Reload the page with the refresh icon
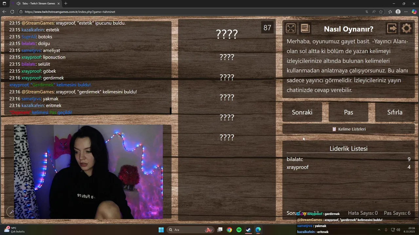The height and width of the screenshot is (235, 419). (12, 12)
